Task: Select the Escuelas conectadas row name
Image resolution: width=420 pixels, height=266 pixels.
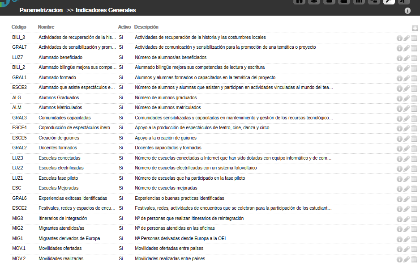Action: (x=60, y=158)
